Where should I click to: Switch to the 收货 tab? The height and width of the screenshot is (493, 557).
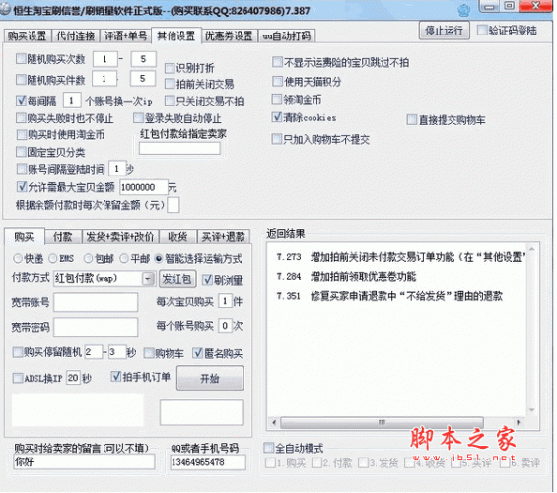(177, 237)
